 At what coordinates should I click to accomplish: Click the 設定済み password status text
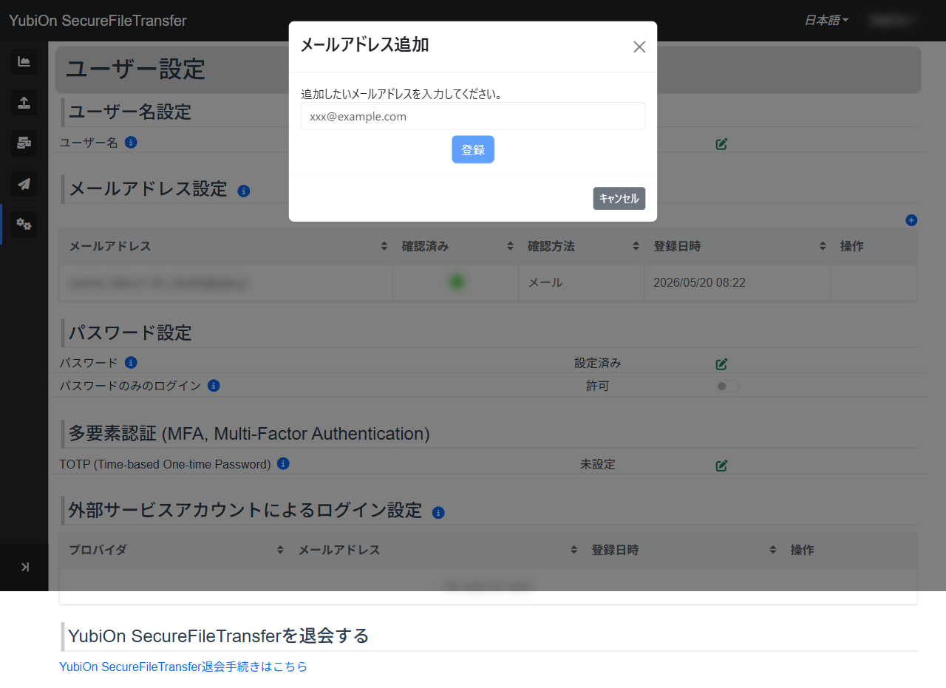pyautogui.click(x=598, y=363)
